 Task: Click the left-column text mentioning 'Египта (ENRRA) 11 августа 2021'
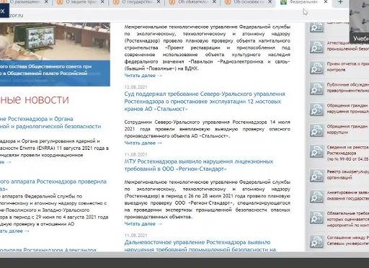[54, 148]
